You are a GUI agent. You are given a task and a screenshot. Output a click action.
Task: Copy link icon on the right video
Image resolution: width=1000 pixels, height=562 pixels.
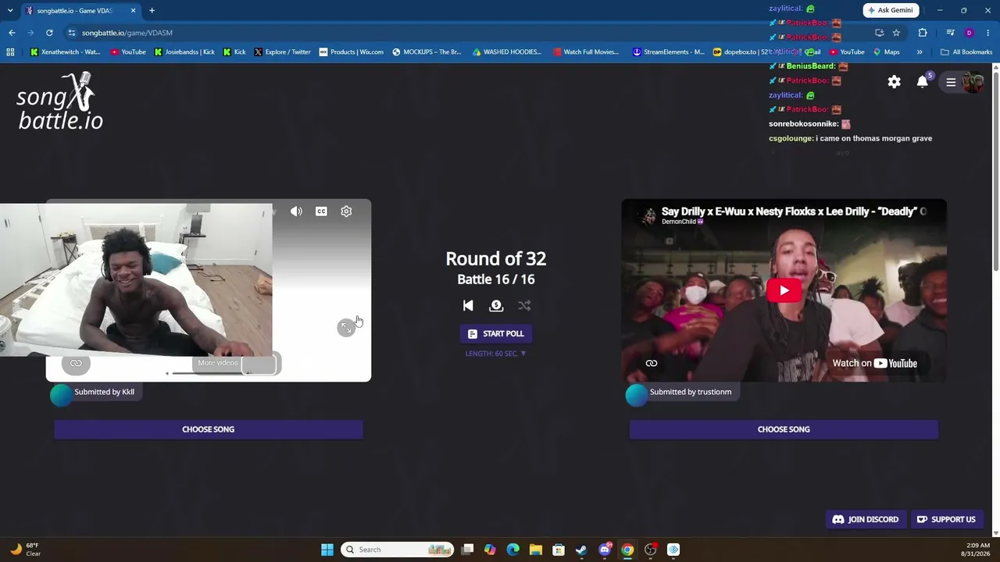tap(652, 363)
